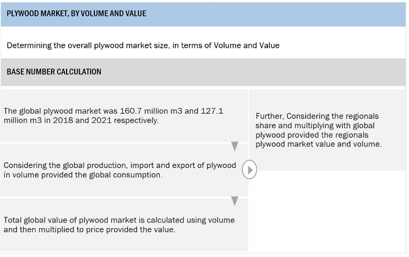Select the PLYWOOD MARKET, BY VOLUME AND VALUE header
409x257 pixels.
pos(77,13)
